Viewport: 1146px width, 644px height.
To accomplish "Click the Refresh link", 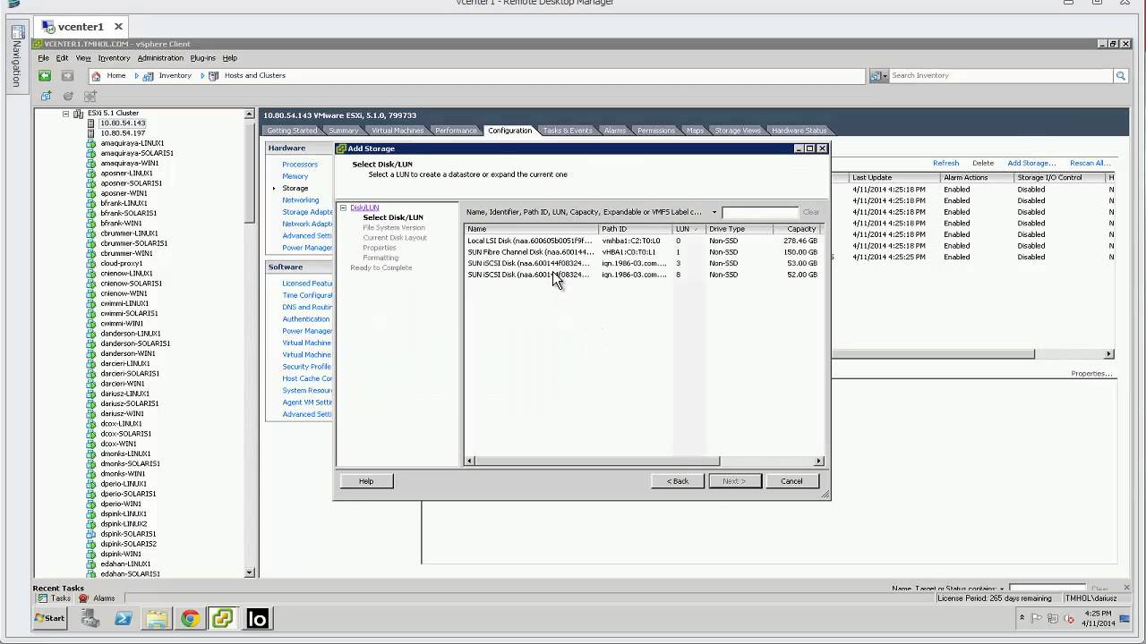I will [x=945, y=164].
